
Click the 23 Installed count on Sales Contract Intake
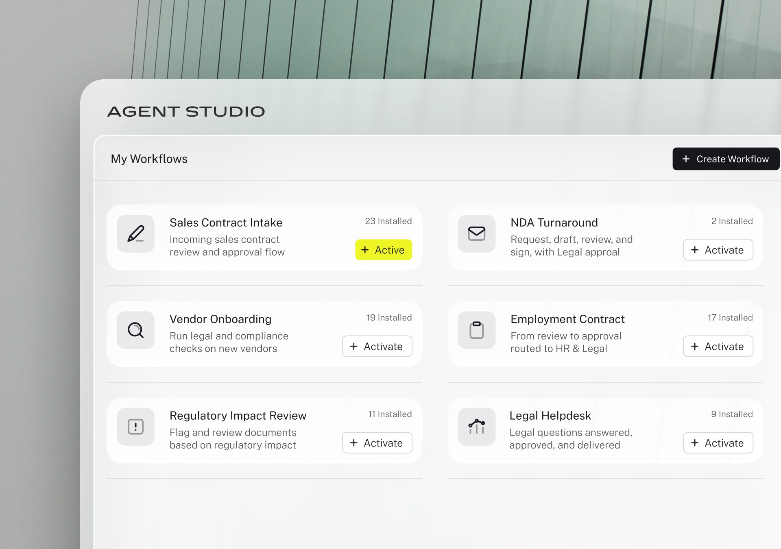[x=388, y=221]
